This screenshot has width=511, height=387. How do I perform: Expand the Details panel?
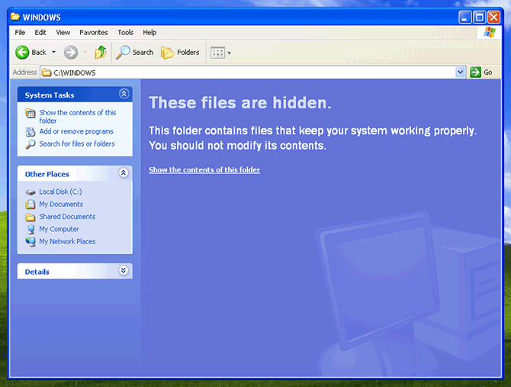(124, 270)
